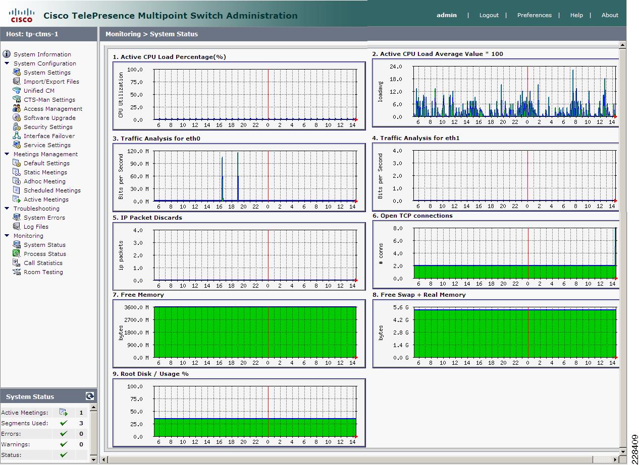Click the System Information icon
Screen dimensions: 639x465
[7, 54]
